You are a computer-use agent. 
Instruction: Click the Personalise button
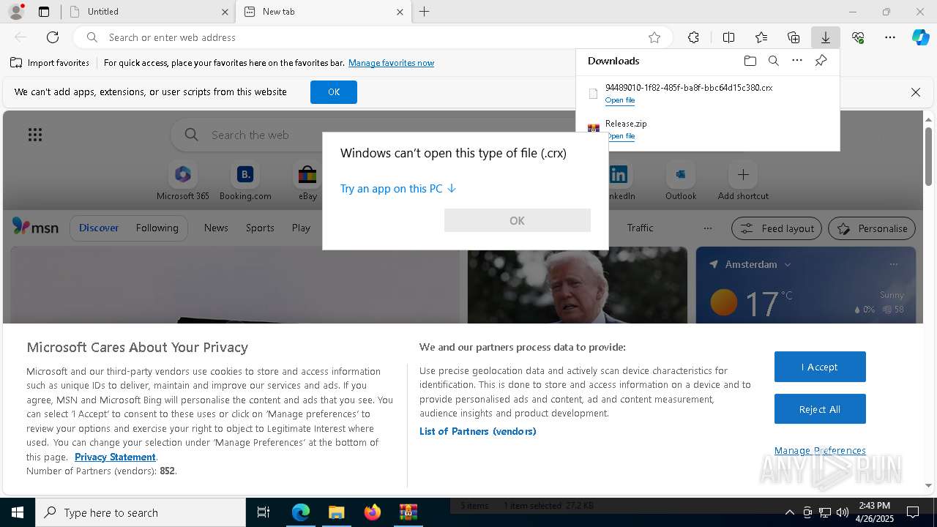872,228
